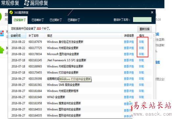Select the KB3161561 patch name
The image size is (172, 119).
tap(35, 85)
